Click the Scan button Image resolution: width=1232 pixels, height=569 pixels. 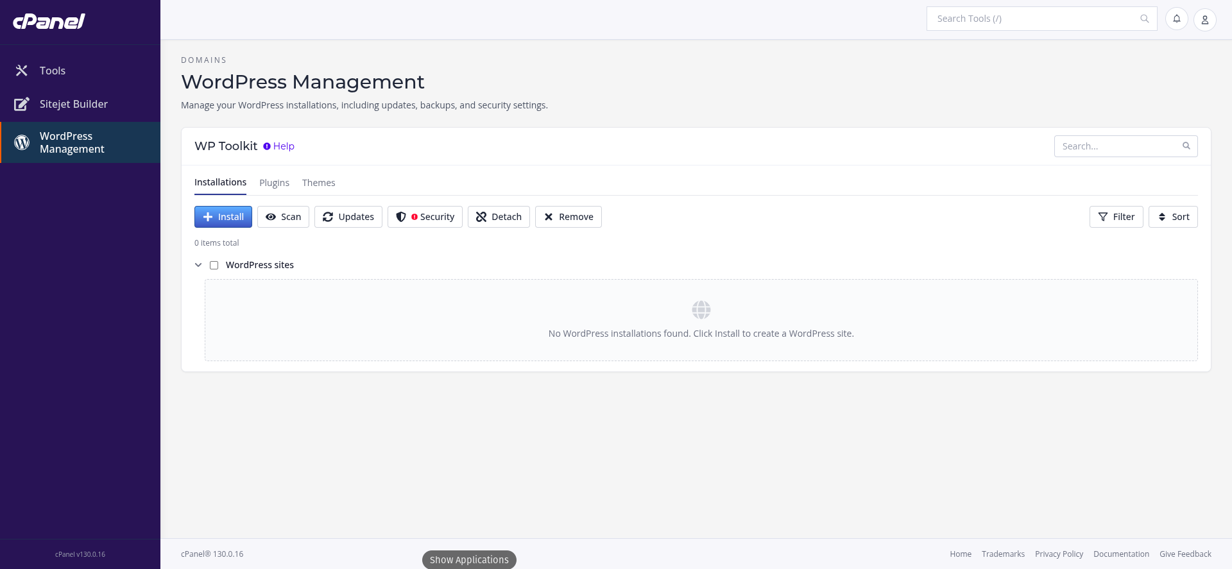[x=283, y=217]
